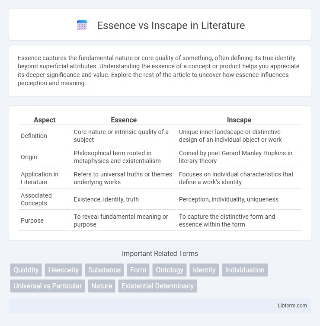Visit the Libterm.com footer link
The height and width of the screenshot is (326, 320).
coord(292,305)
